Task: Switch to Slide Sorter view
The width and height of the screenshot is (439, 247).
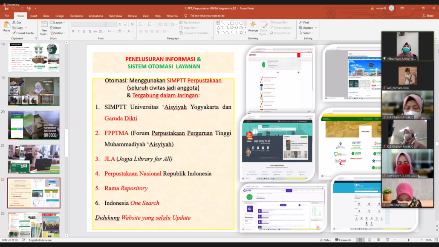Action: point(370,240)
